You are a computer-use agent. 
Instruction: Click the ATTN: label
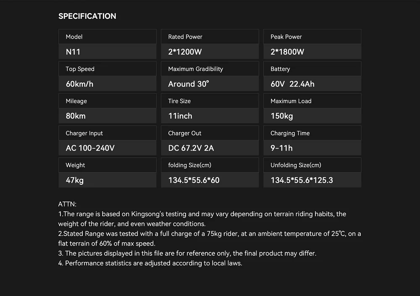click(67, 204)
